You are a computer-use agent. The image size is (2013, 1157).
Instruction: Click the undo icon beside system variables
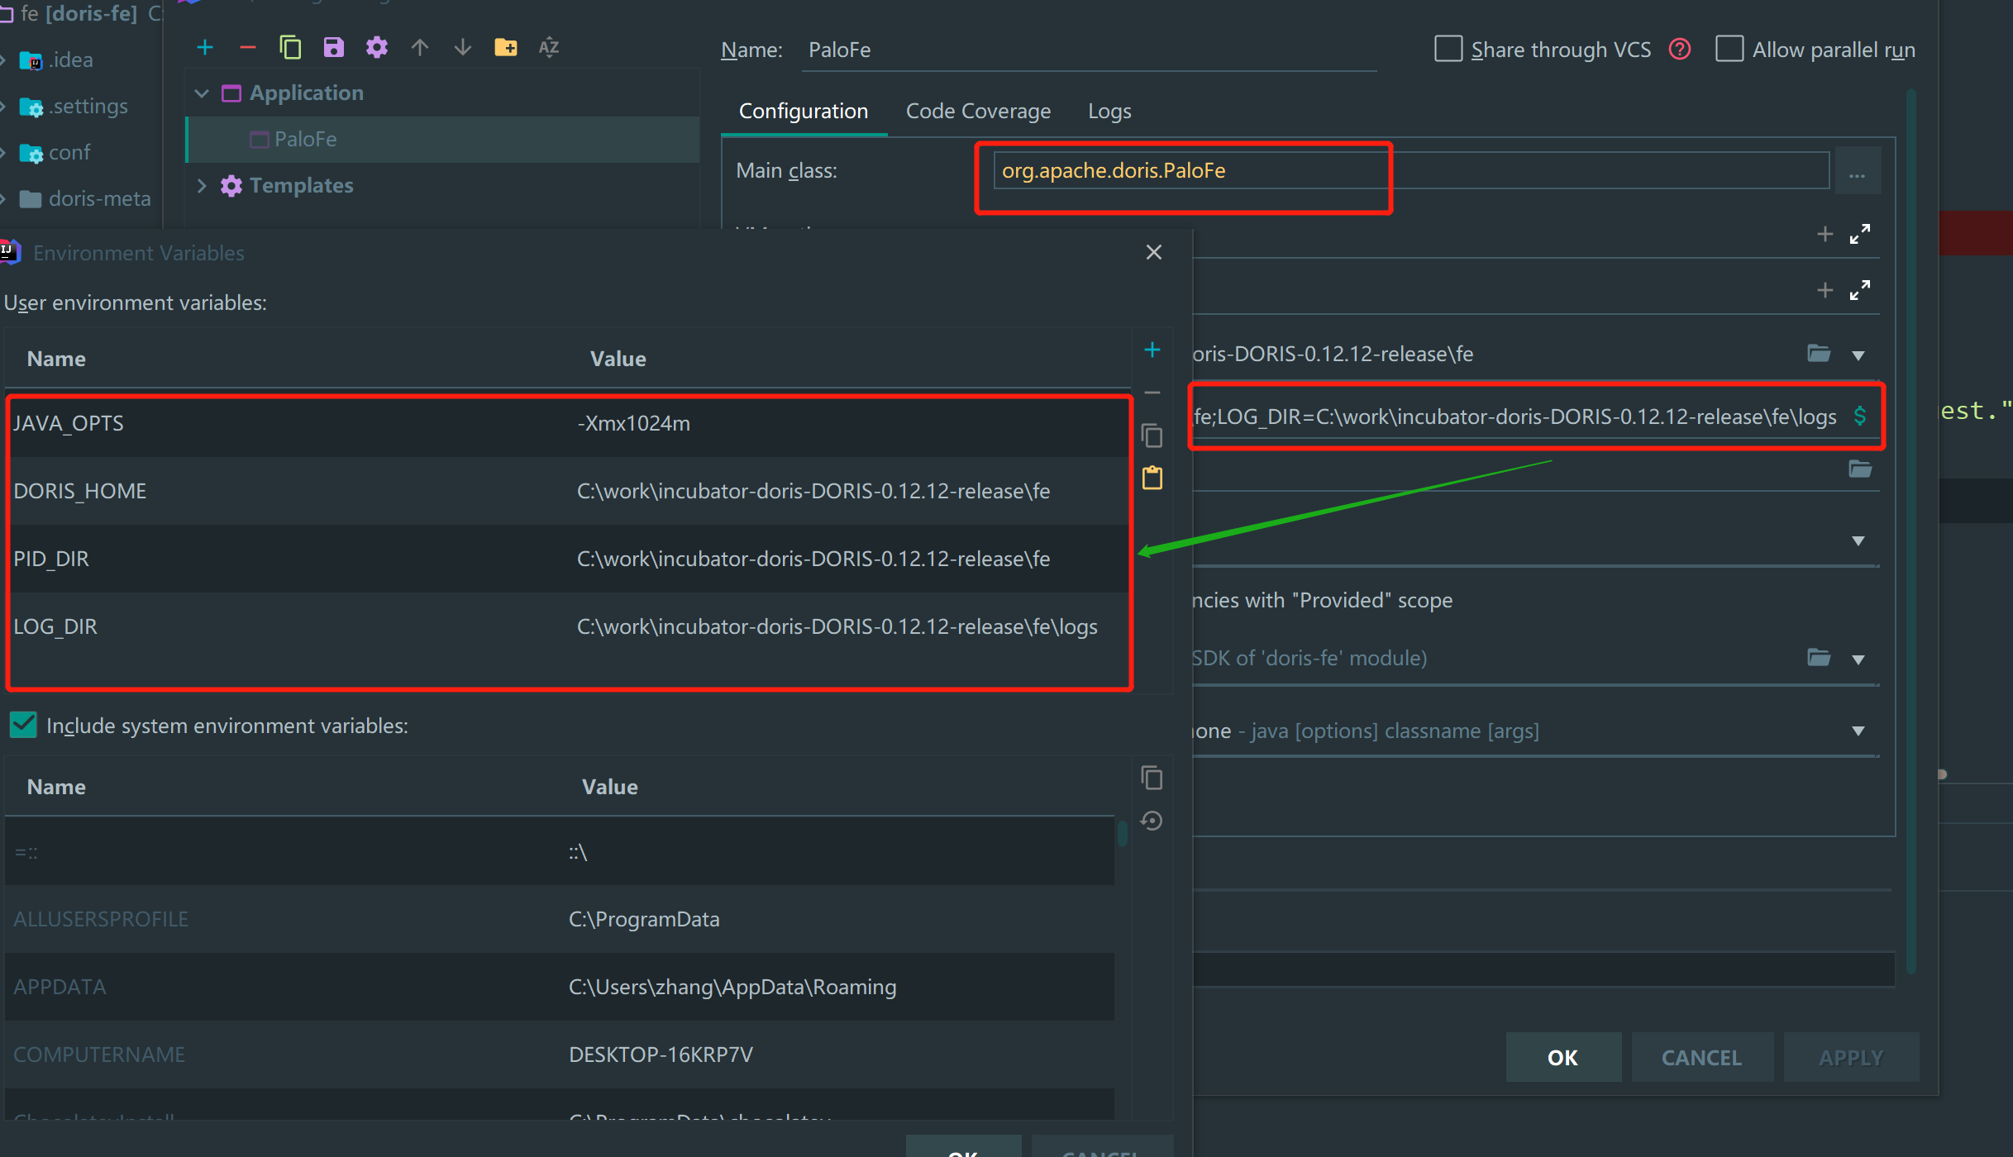[x=1152, y=821]
